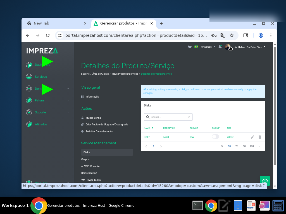The image size is (286, 214).
Task: Open the green live chat bubble
Action: click(265, 181)
